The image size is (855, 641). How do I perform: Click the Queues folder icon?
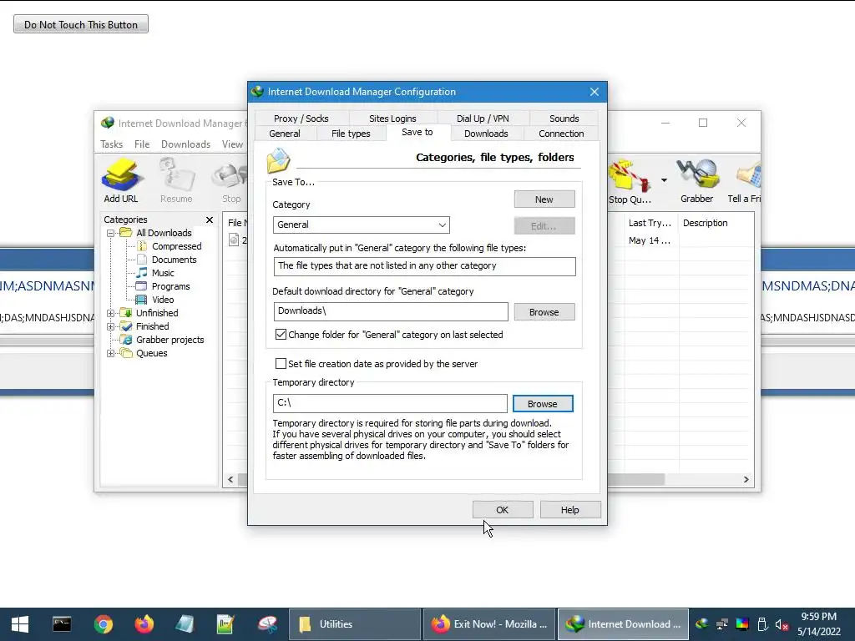(126, 353)
